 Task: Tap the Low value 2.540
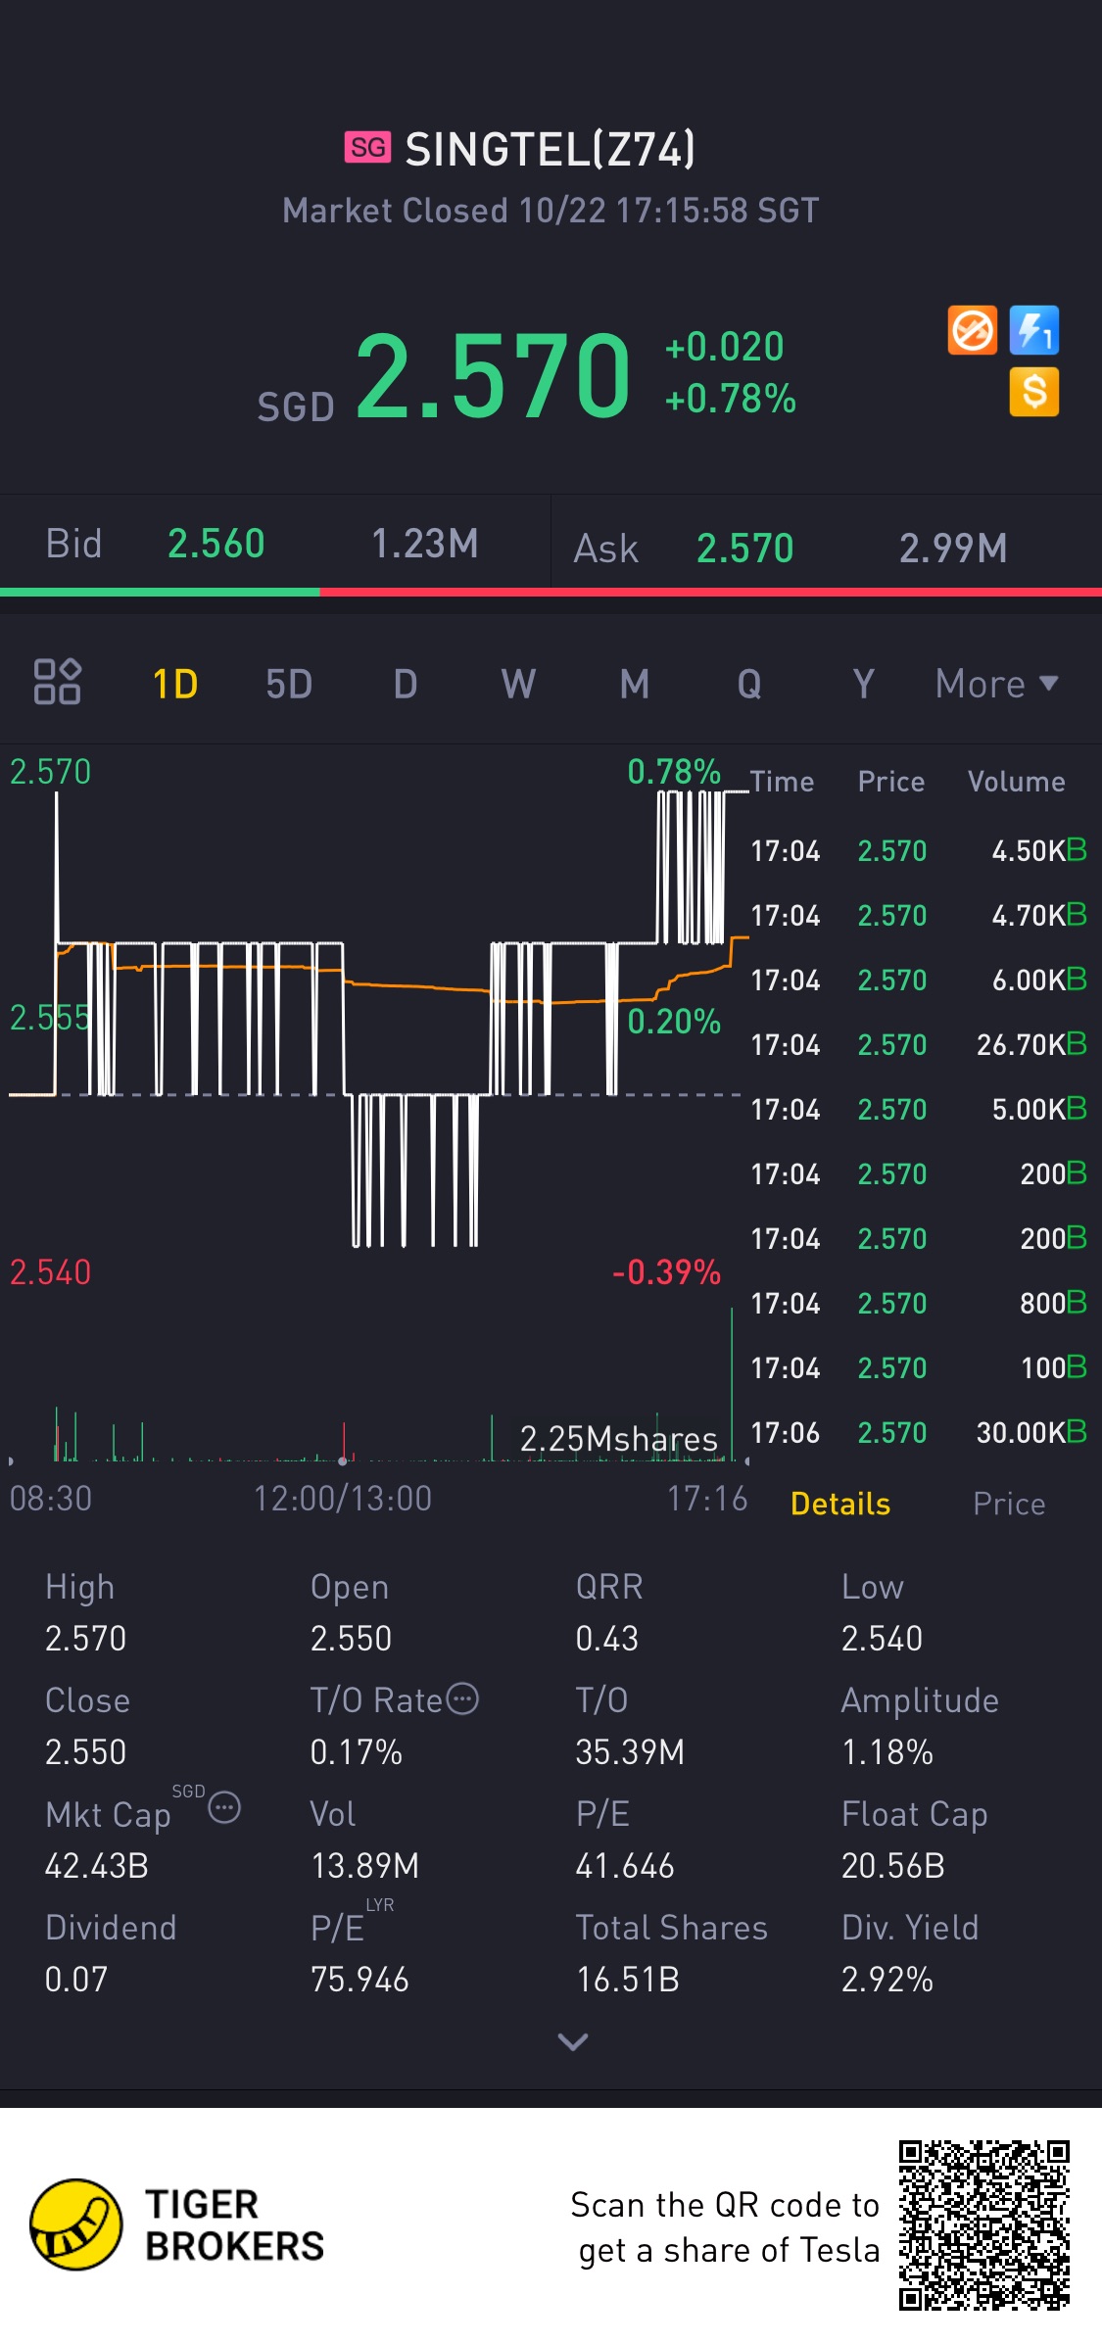point(883,1638)
